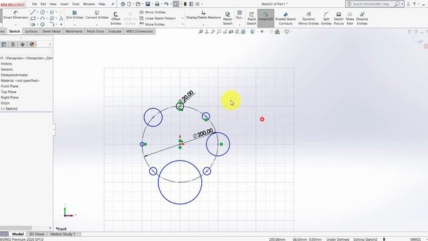This screenshot has height=241, width=428.
Task: Click the 200.00 diameter dimension
Action: pyautogui.click(x=203, y=133)
